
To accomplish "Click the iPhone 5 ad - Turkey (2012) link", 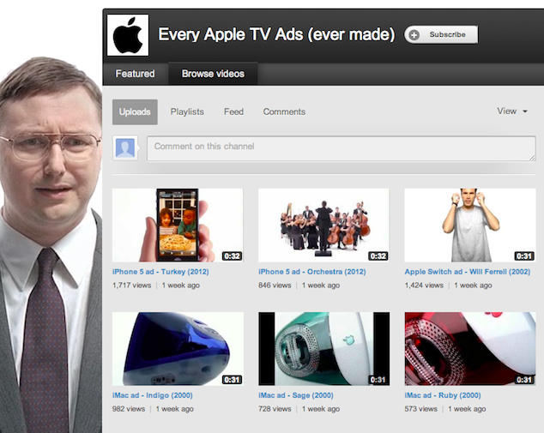I will (160, 272).
